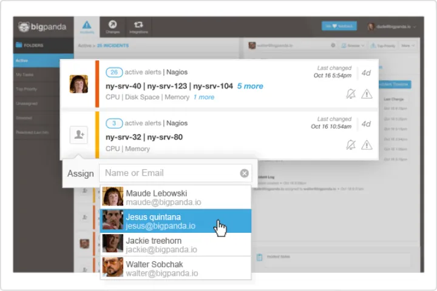437x291 pixels.
Task: Open the user account dropdown at top right
Action: point(391,27)
